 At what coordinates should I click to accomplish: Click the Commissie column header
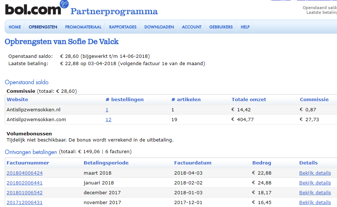[x=314, y=100]
